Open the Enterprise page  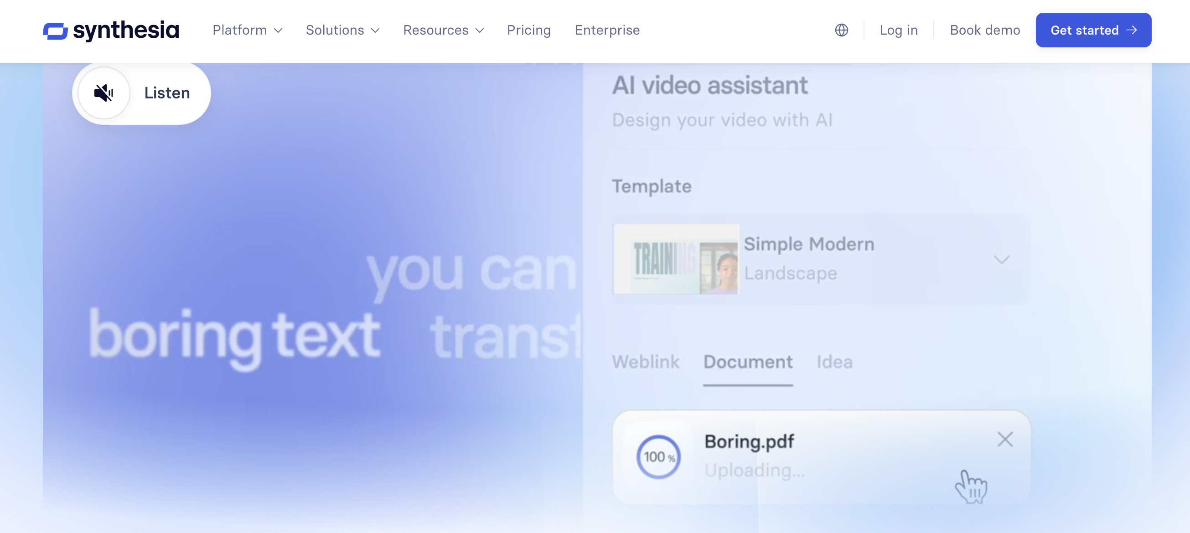click(x=607, y=31)
